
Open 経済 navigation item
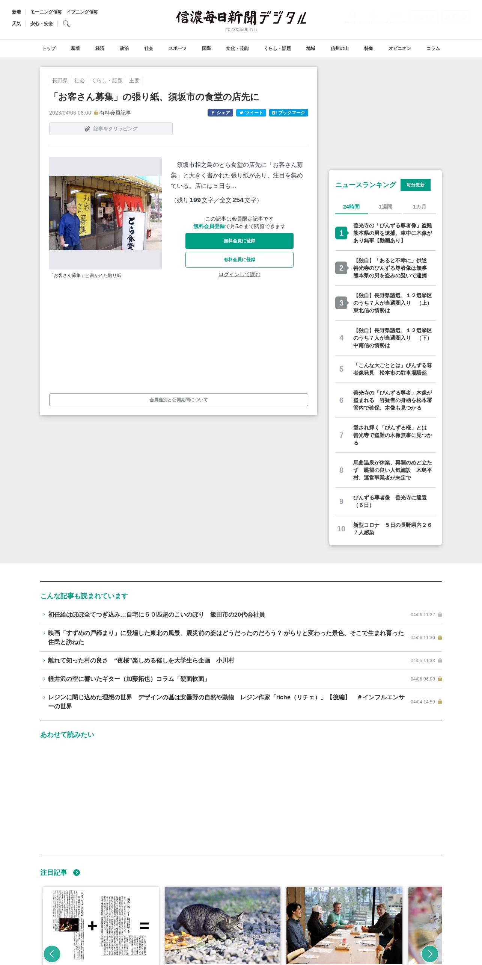tap(100, 48)
